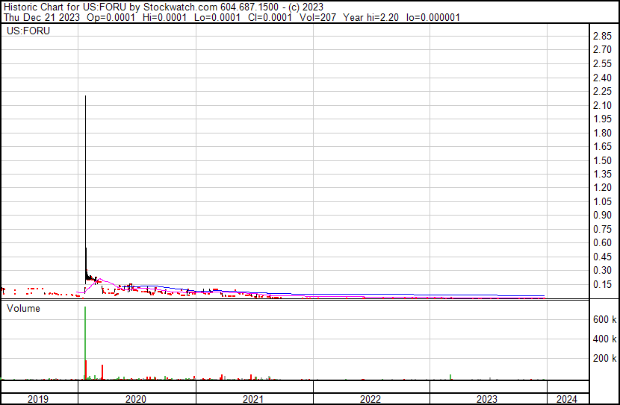Image resolution: width=620 pixels, height=405 pixels.
Task: Click the 1.50 price axis label
Action: tap(602, 161)
